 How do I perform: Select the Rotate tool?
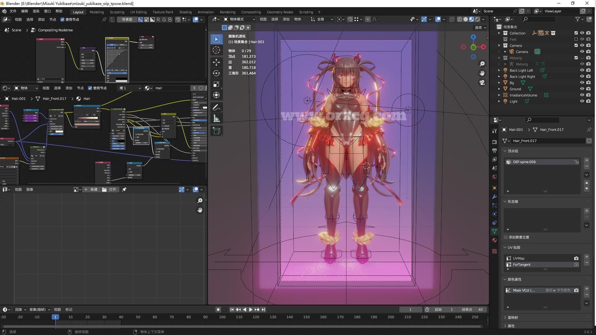click(x=216, y=73)
